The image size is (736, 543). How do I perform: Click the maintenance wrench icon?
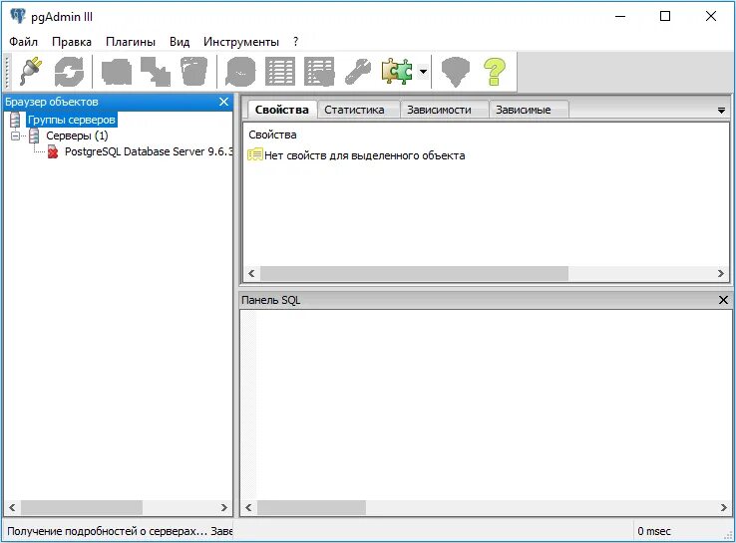[358, 72]
